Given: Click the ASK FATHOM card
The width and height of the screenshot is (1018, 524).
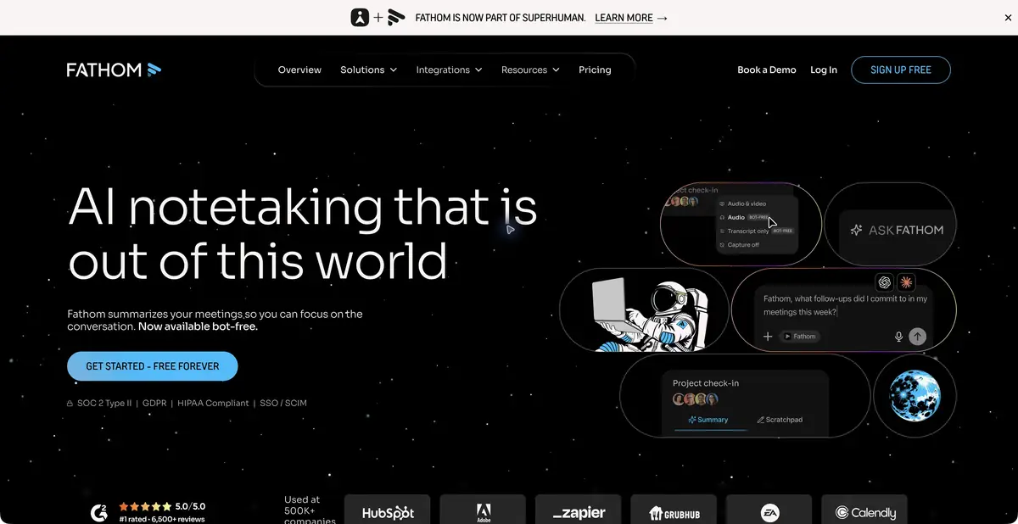Looking at the screenshot, I should point(890,224).
